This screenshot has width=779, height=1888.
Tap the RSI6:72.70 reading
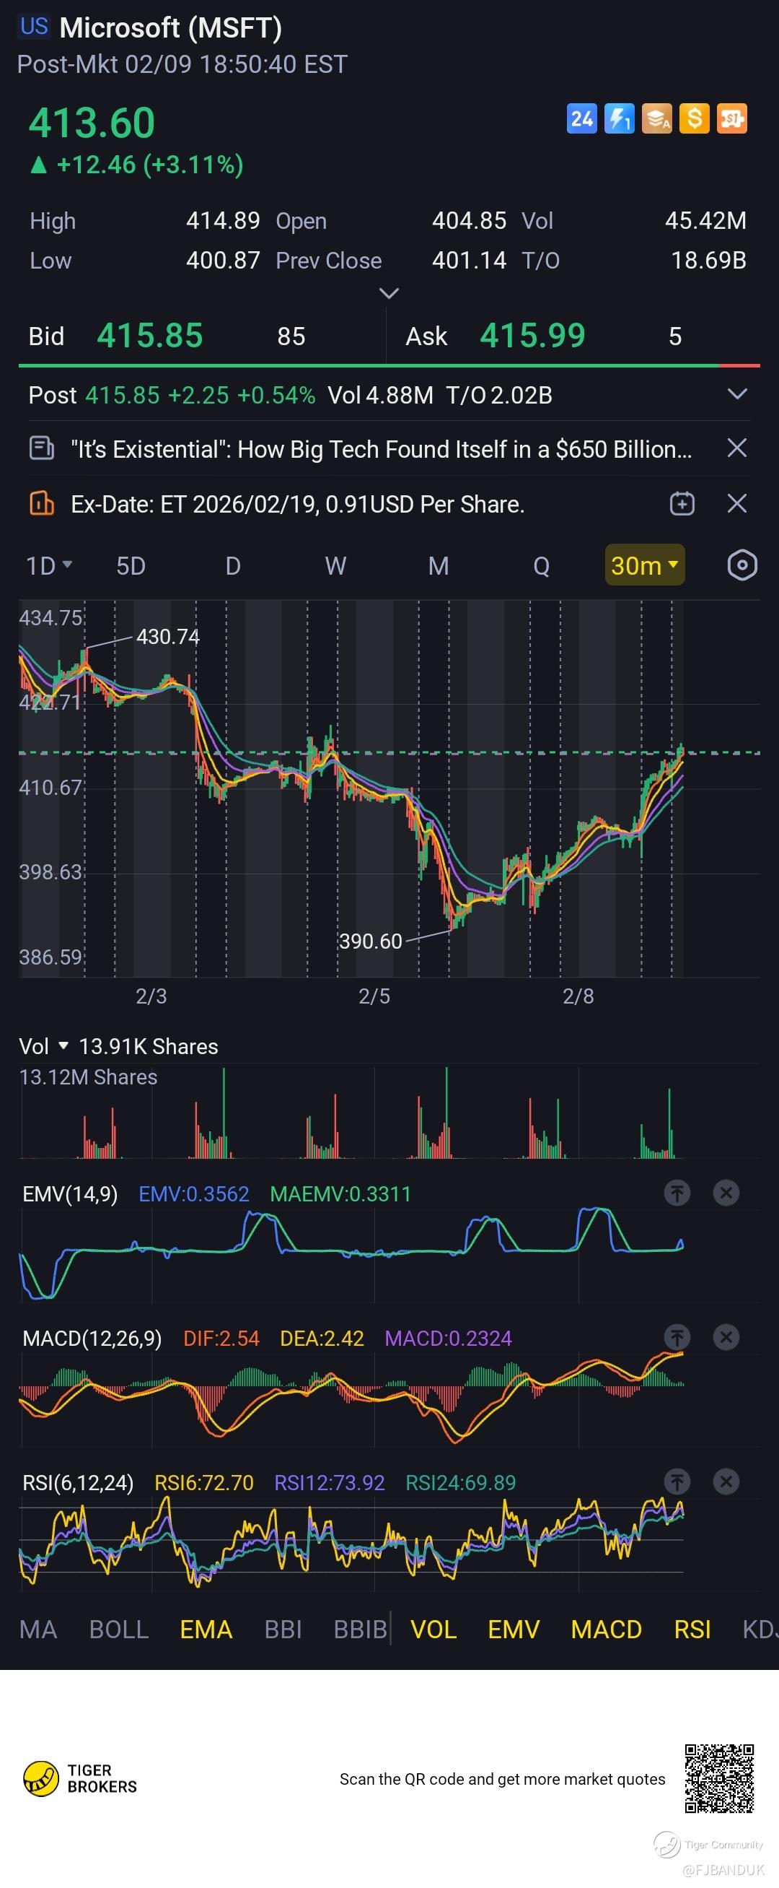pyautogui.click(x=203, y=1483)
